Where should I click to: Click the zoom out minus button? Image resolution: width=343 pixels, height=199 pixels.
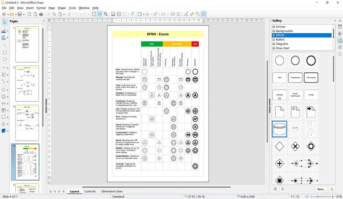click(x=312, y=197)
